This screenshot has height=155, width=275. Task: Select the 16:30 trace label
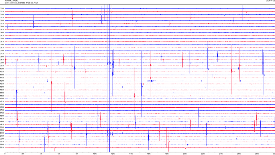(x=2, y=107)
